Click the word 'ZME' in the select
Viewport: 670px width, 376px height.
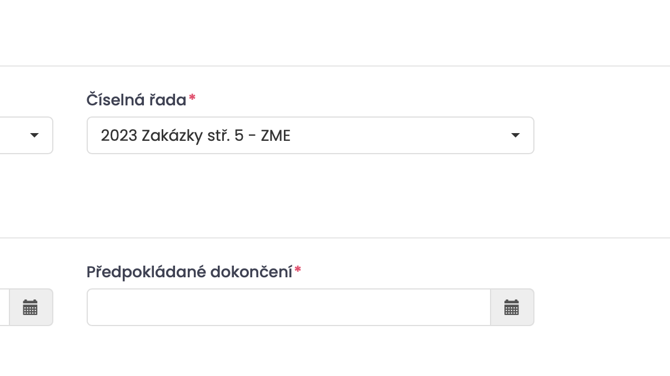click(x=276, y=135)
